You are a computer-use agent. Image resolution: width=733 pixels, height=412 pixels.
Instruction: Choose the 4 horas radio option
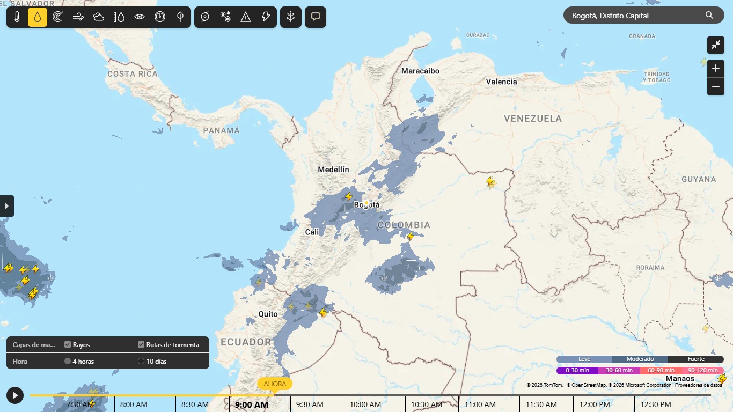(x=68, y=362)
